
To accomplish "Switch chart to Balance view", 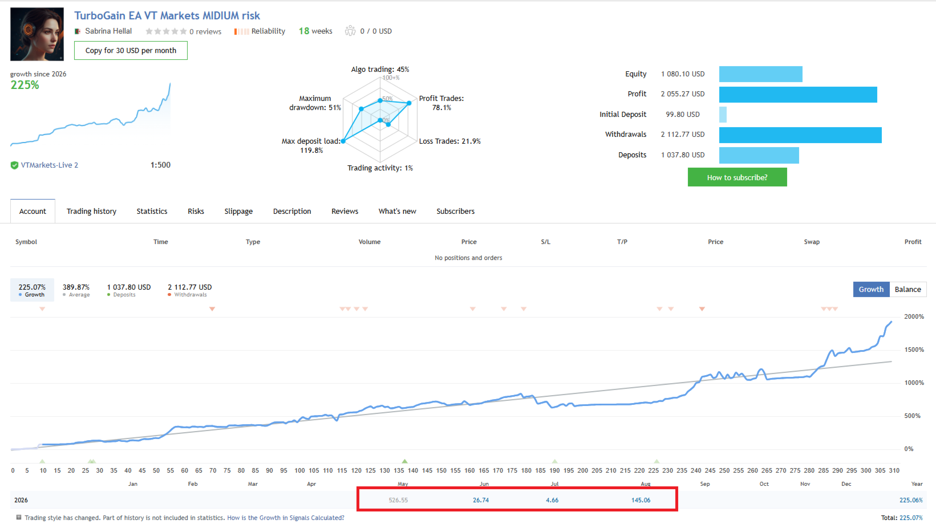I will coord(907,289).
